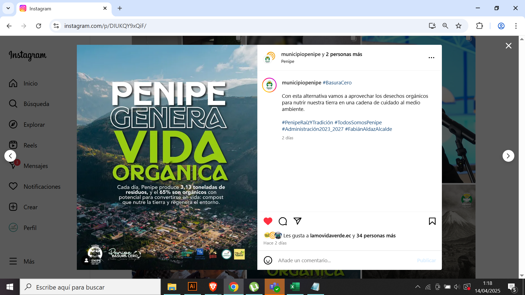525x295 pixels.
Task: Open Brave browser from taskbar
Action: pos(213,287)
